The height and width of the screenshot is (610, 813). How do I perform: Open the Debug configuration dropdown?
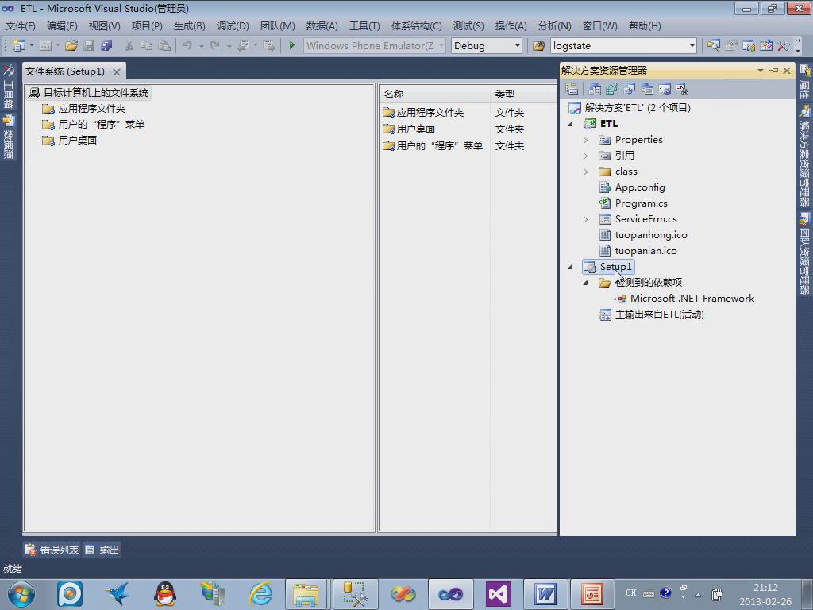517,45
